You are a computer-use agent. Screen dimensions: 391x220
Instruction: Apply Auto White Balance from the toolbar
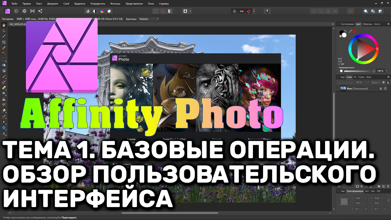coord(109,11)
